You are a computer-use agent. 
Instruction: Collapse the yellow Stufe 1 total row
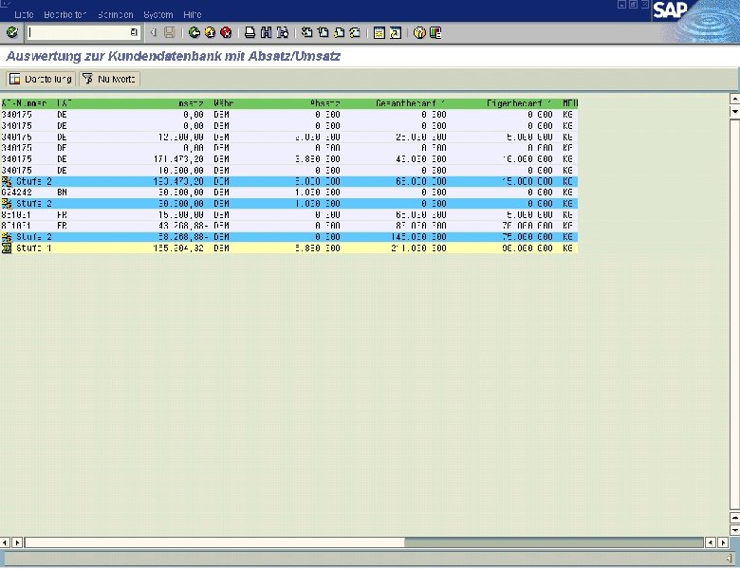tap(6, 248)
